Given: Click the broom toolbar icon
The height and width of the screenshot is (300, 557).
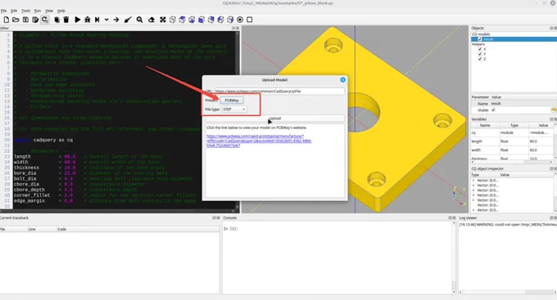Looking at the screenshot, I should 128,20.
